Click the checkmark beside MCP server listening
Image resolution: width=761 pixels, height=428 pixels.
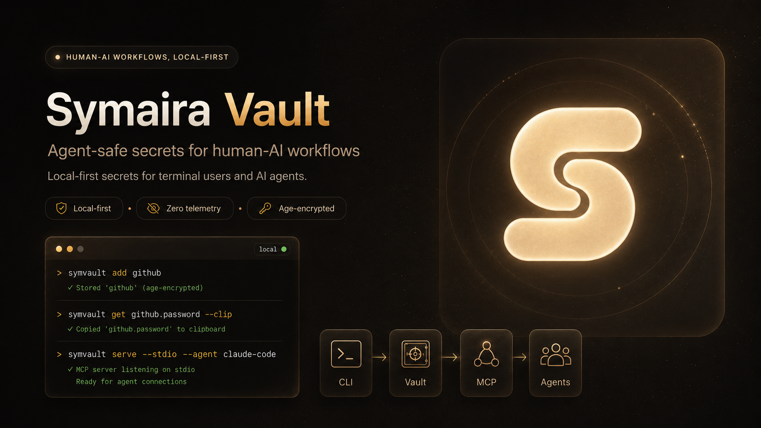point(70,369)
